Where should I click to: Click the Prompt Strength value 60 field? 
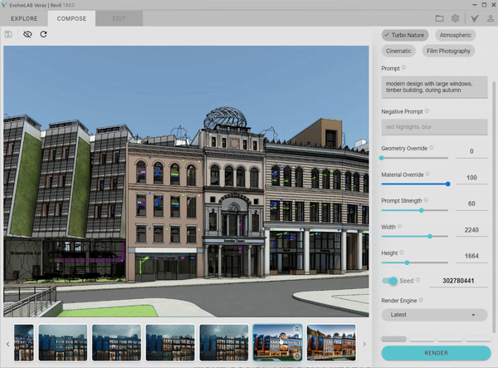point(471,204)
